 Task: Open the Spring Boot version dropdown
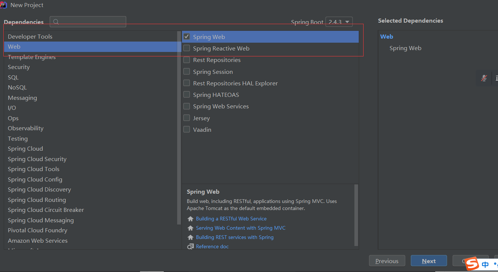(339, 22)
